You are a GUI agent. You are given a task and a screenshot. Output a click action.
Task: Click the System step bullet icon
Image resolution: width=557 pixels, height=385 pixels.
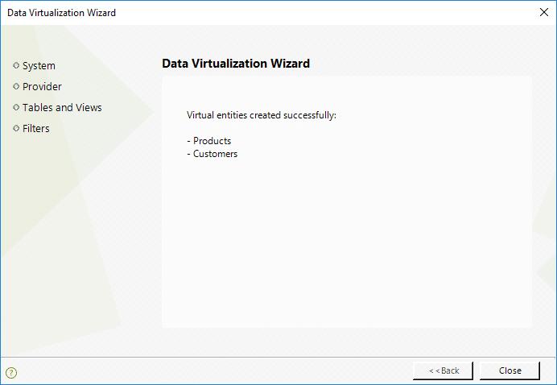tap(16, 65)
